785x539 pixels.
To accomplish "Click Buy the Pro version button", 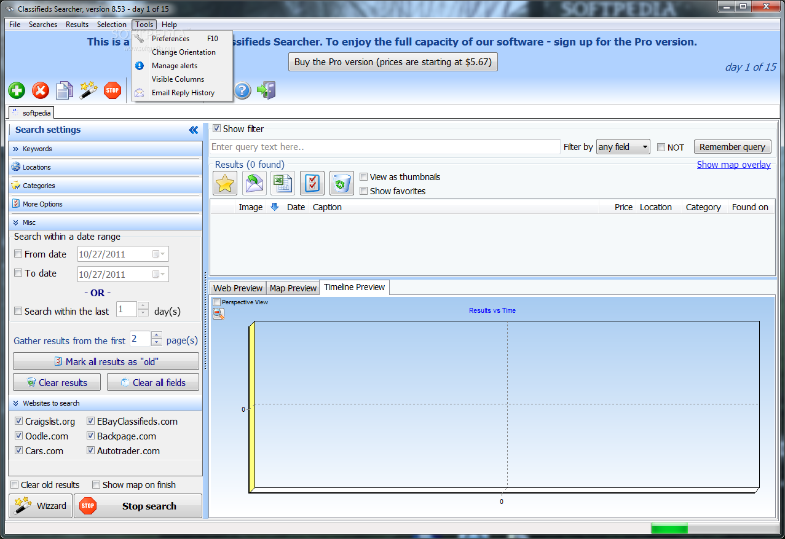I will pyautogui.click(x=393, y=61).
